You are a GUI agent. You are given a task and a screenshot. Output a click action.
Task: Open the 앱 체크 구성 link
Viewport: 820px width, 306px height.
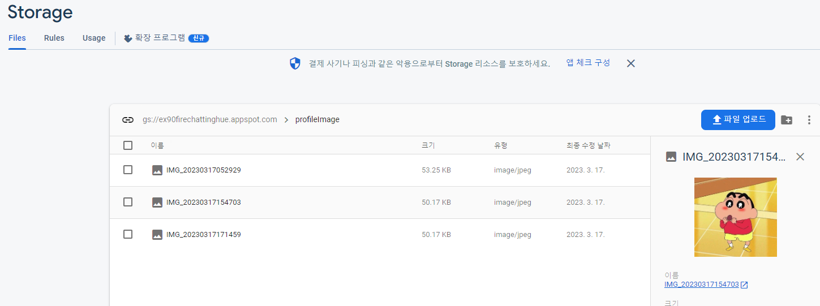[588, 63]
